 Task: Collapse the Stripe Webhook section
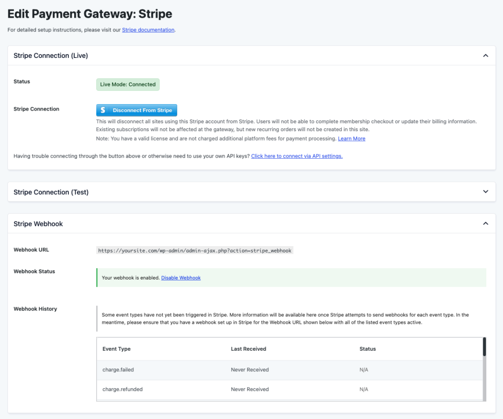click(485, 223)
